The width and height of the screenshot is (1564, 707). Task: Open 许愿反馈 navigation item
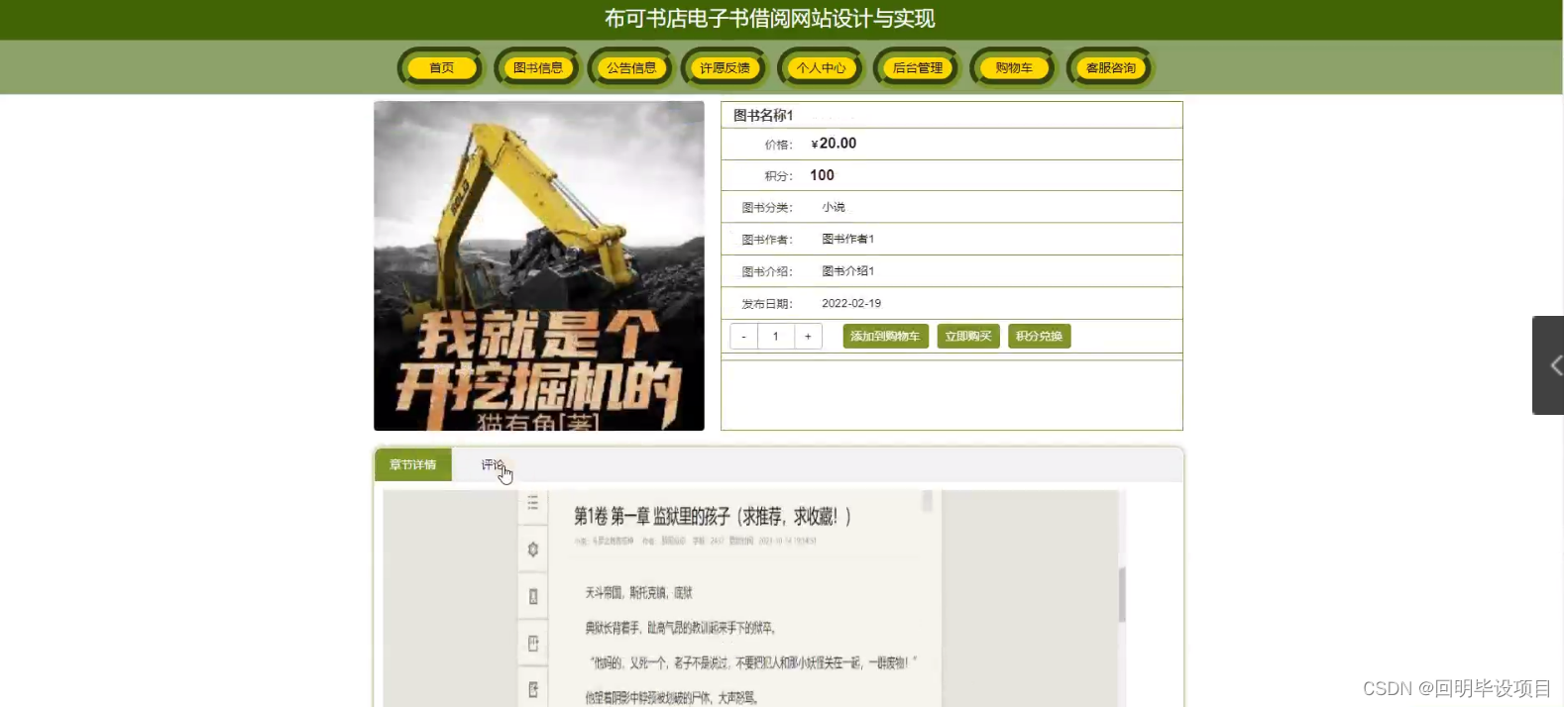point(726,67)
